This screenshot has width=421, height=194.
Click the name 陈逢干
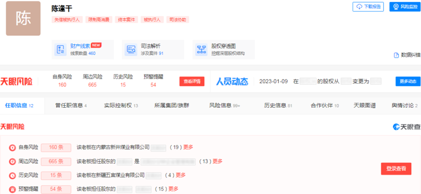(61, 8)
